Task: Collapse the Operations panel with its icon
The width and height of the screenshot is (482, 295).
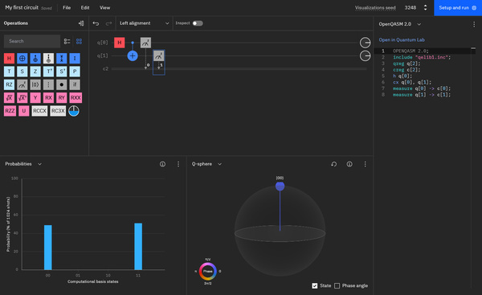Action: (81, 23)
